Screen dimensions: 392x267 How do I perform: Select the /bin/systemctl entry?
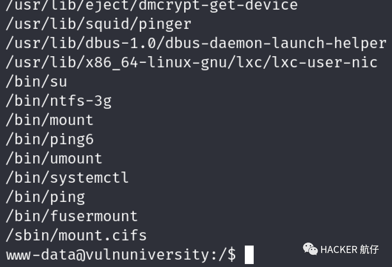(67, 178)
